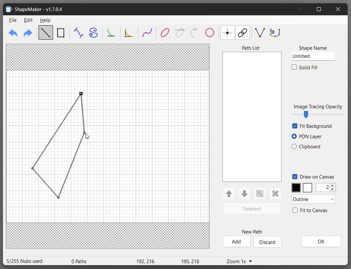Move selected path down in list
This screenshot has height=269, width=351.
[244, 193]
